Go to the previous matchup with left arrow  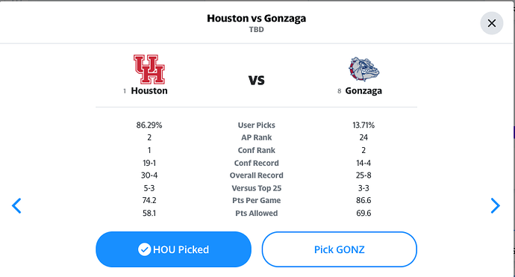pyautogui.click(x=16, y=205)
